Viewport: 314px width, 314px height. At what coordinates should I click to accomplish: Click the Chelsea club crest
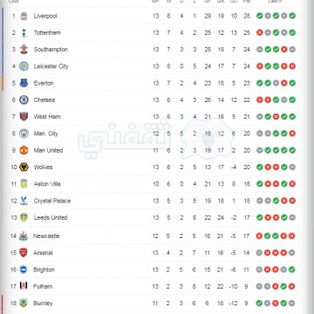24,100
